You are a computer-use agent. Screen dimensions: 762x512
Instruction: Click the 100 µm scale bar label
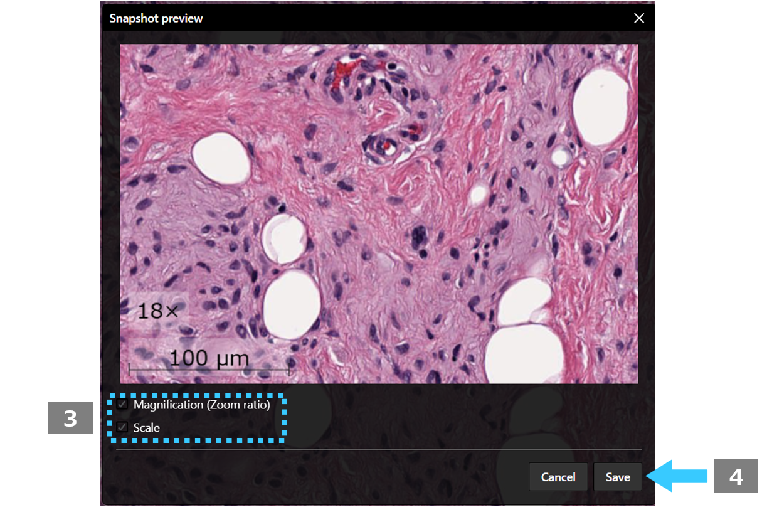209,358
